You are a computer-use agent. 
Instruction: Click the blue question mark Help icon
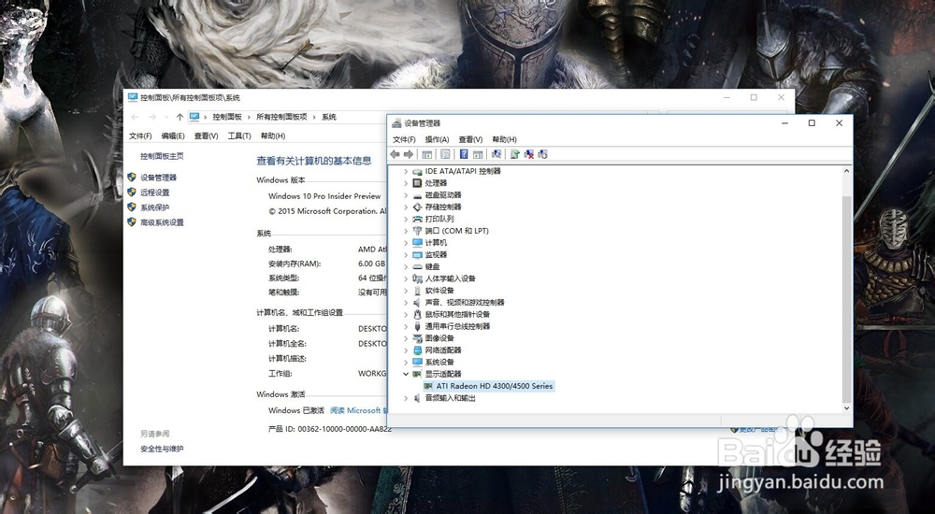tap(464, 154)
